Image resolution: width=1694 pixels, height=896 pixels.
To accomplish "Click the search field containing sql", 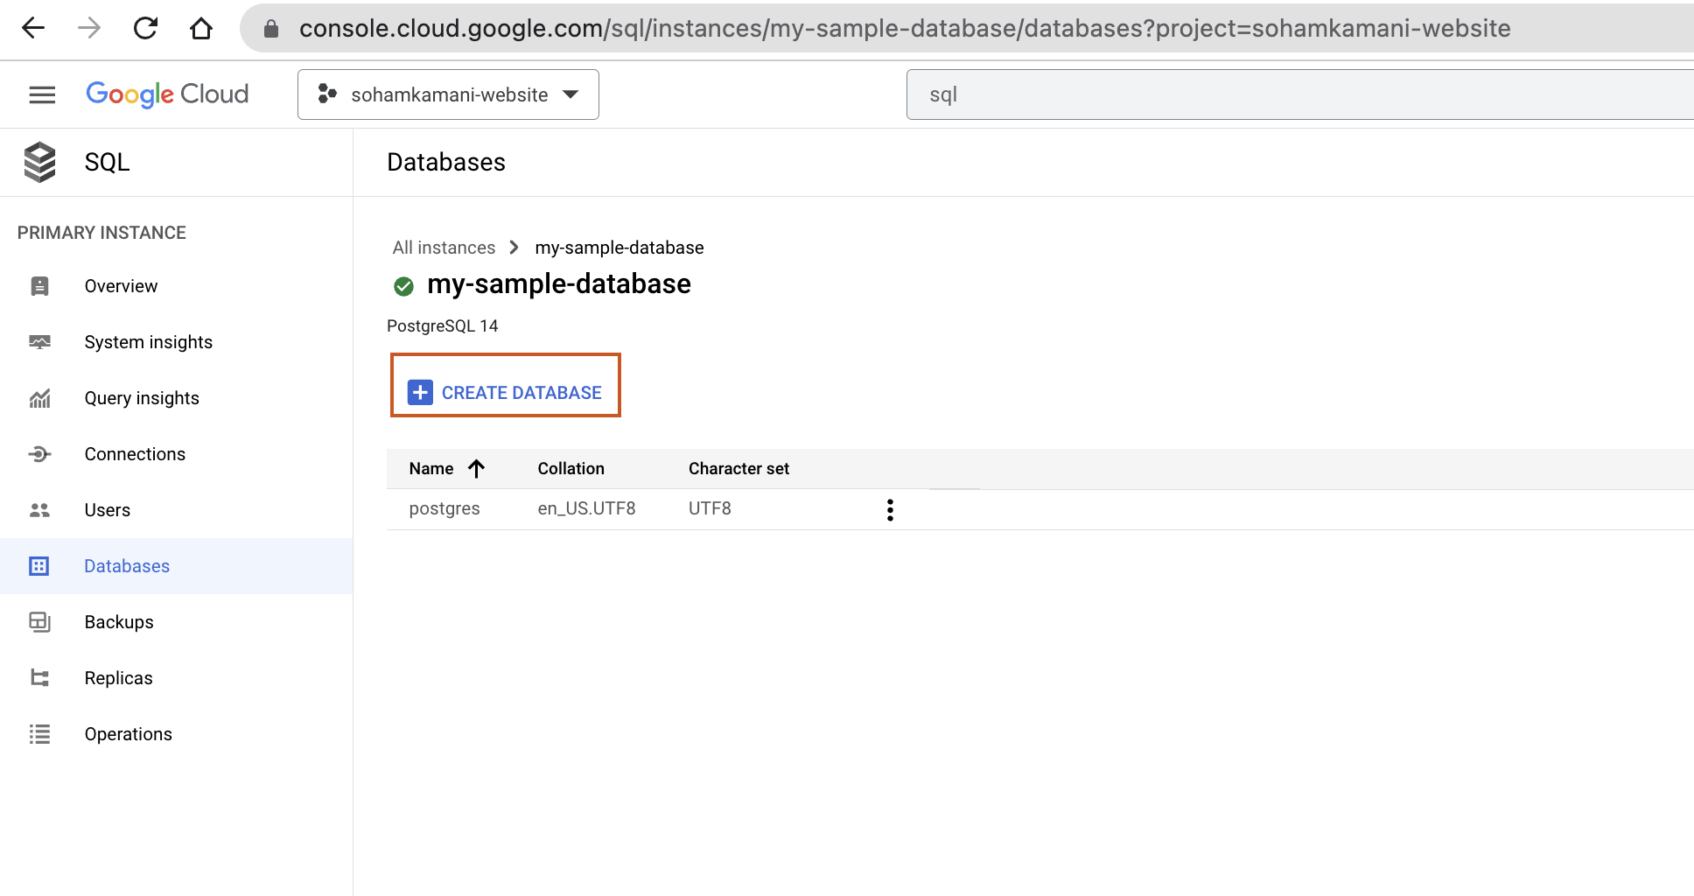I will point(1295,94).
